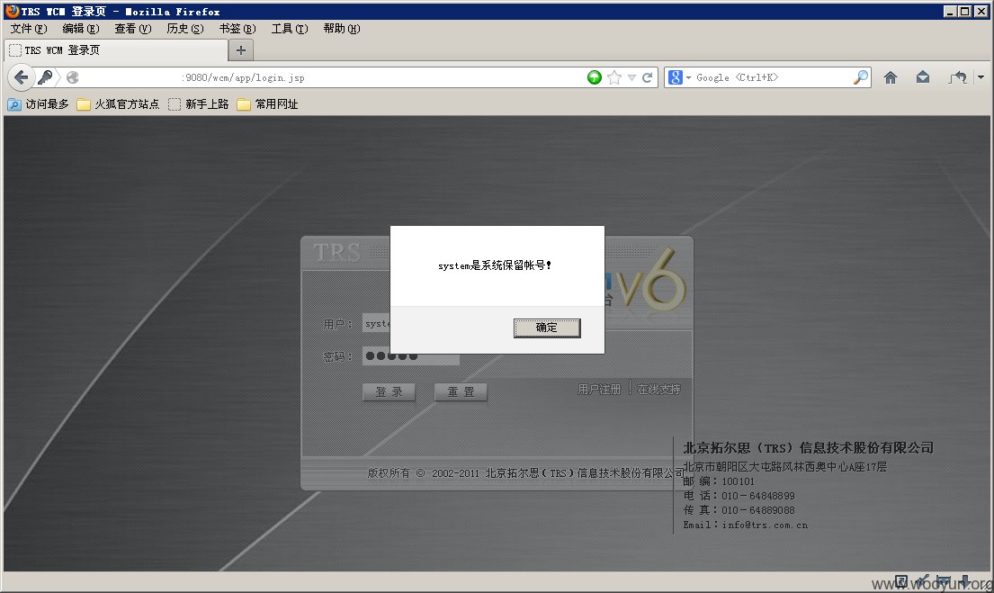Image resolution: width=994 pixels, height=593 pixels.
Task: Click the Email info@trs.com.cn text
Action: [746, 526]
